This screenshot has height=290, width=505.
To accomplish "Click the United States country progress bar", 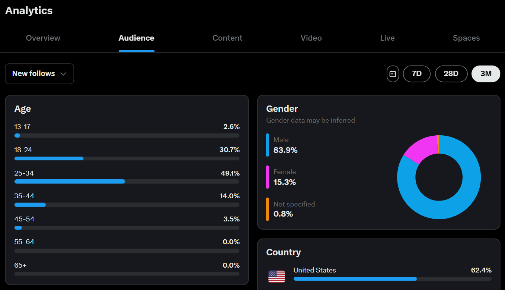I will pos(392,279).
